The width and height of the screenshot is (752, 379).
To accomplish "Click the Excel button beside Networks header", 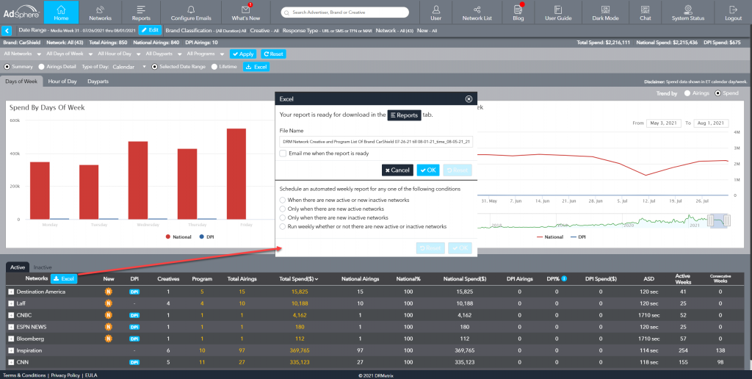I will pos(64,278).
